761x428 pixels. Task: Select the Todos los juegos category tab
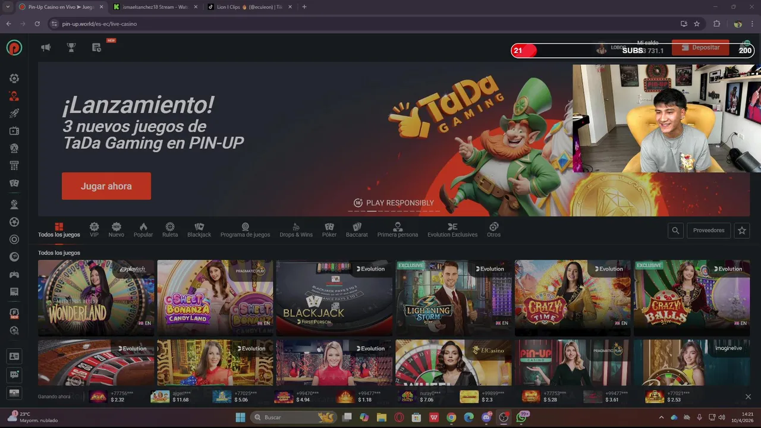pyautogui.click(x=59, y=230)
